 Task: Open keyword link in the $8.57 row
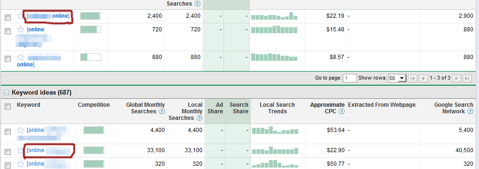pos(39,61)
